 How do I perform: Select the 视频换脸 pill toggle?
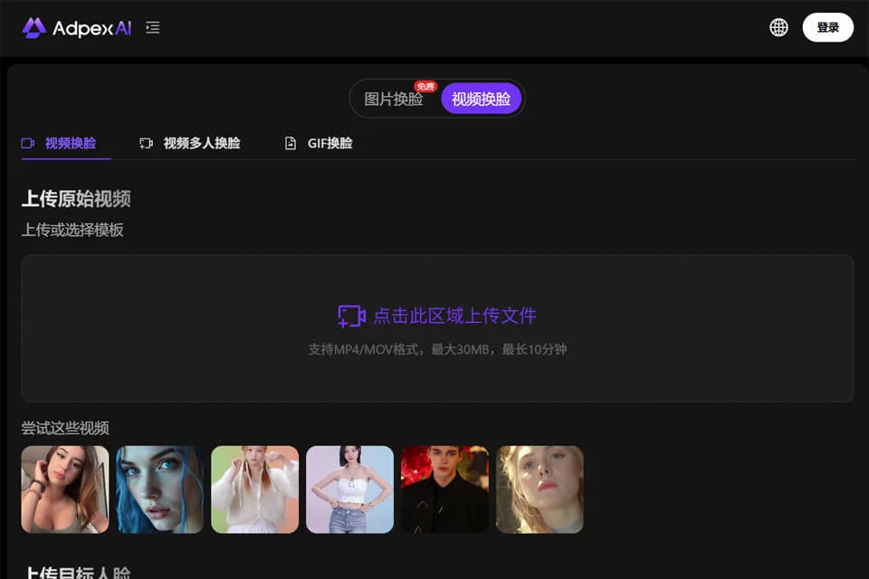coord(481,100)
